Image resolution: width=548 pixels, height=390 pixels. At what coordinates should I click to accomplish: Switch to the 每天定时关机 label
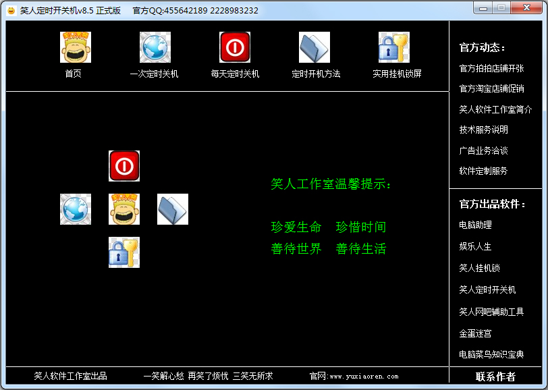pyautogui.click(x=235, y=74)
